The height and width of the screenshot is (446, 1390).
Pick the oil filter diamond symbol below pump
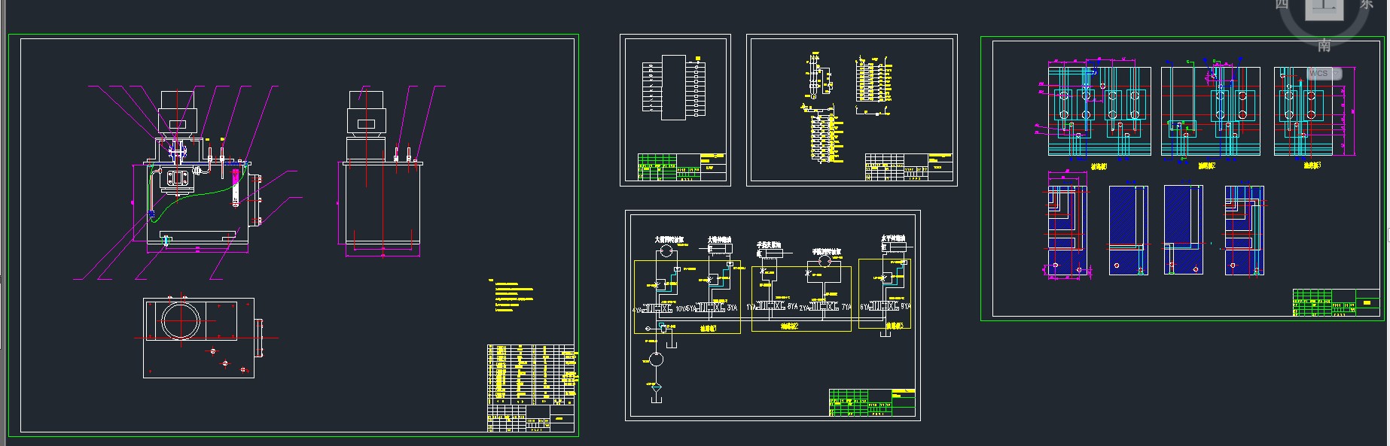[x=657, y=389]
